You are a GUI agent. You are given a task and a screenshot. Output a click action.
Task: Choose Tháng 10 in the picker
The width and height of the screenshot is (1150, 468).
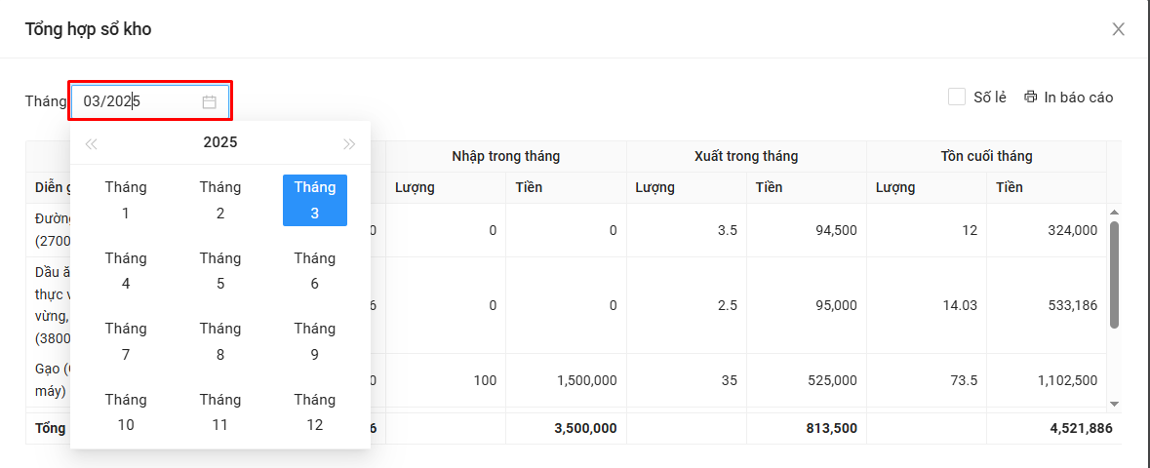pyautogui.click(x=126, y=412)
